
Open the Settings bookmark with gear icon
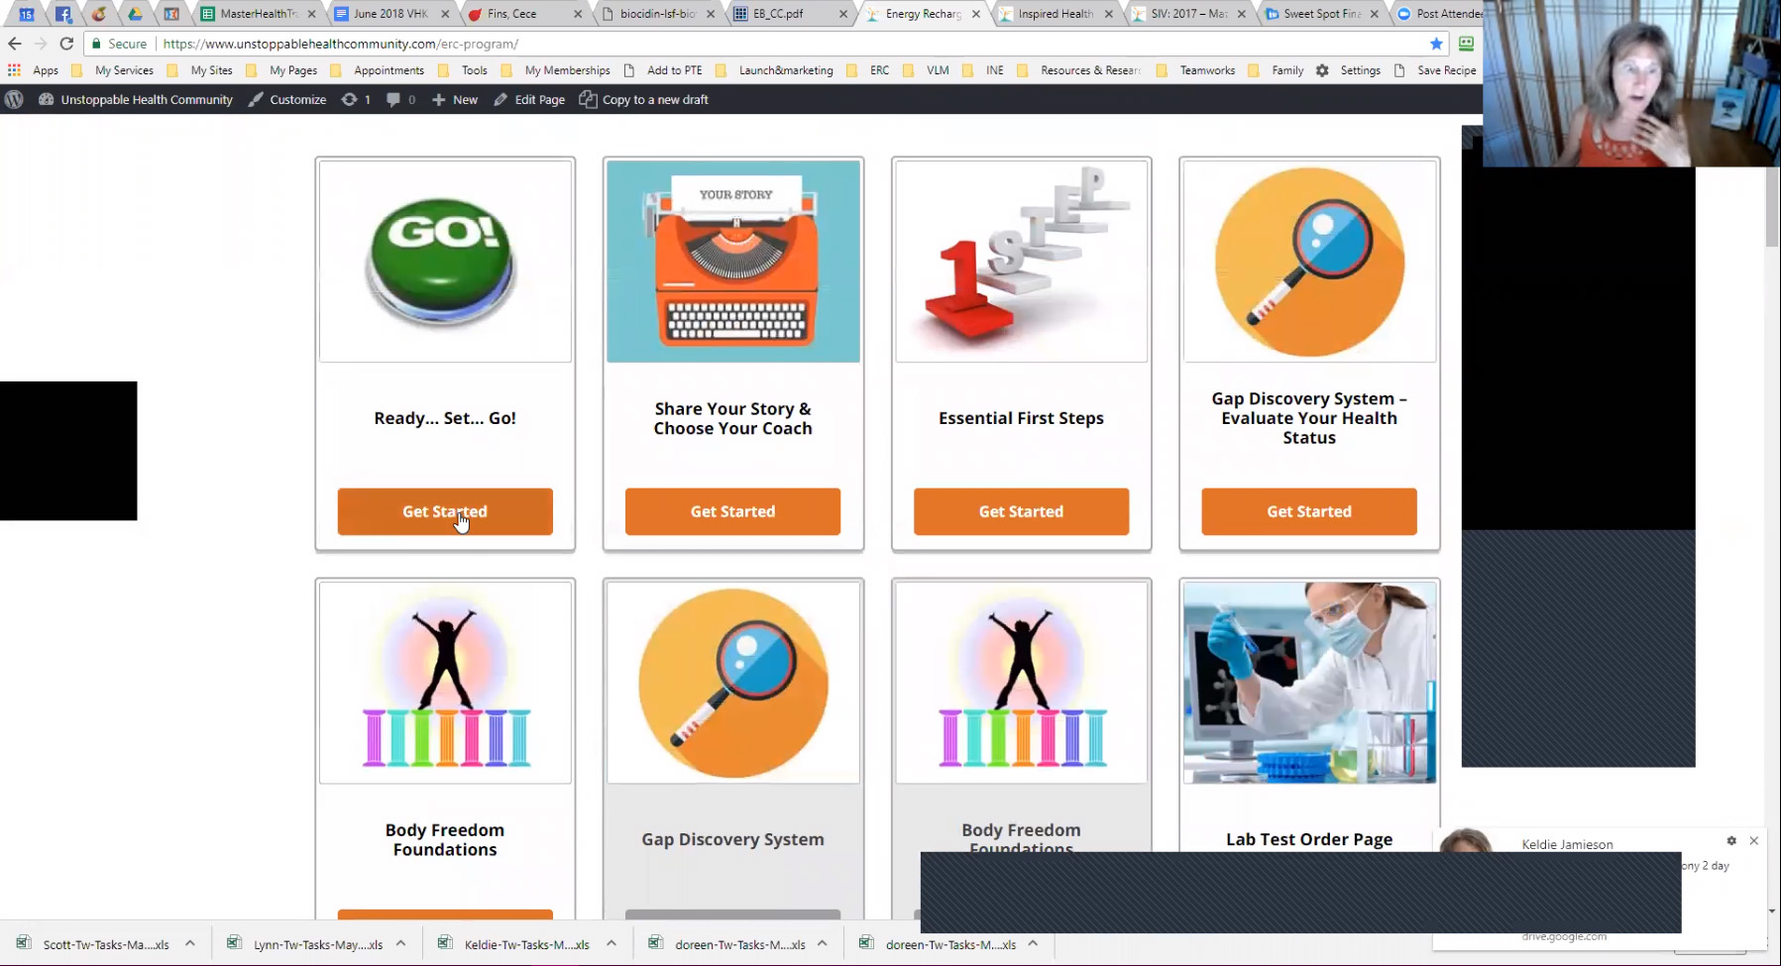point(1348,70)
